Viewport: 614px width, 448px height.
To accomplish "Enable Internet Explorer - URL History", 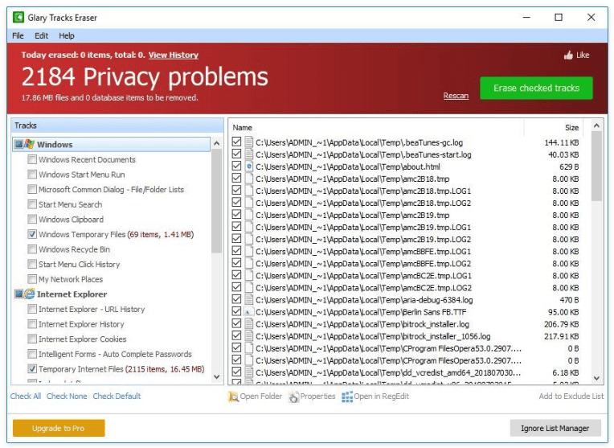I will tap(32, 309).
